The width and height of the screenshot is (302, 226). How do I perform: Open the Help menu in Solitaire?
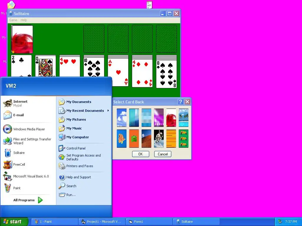click(24, 20)
